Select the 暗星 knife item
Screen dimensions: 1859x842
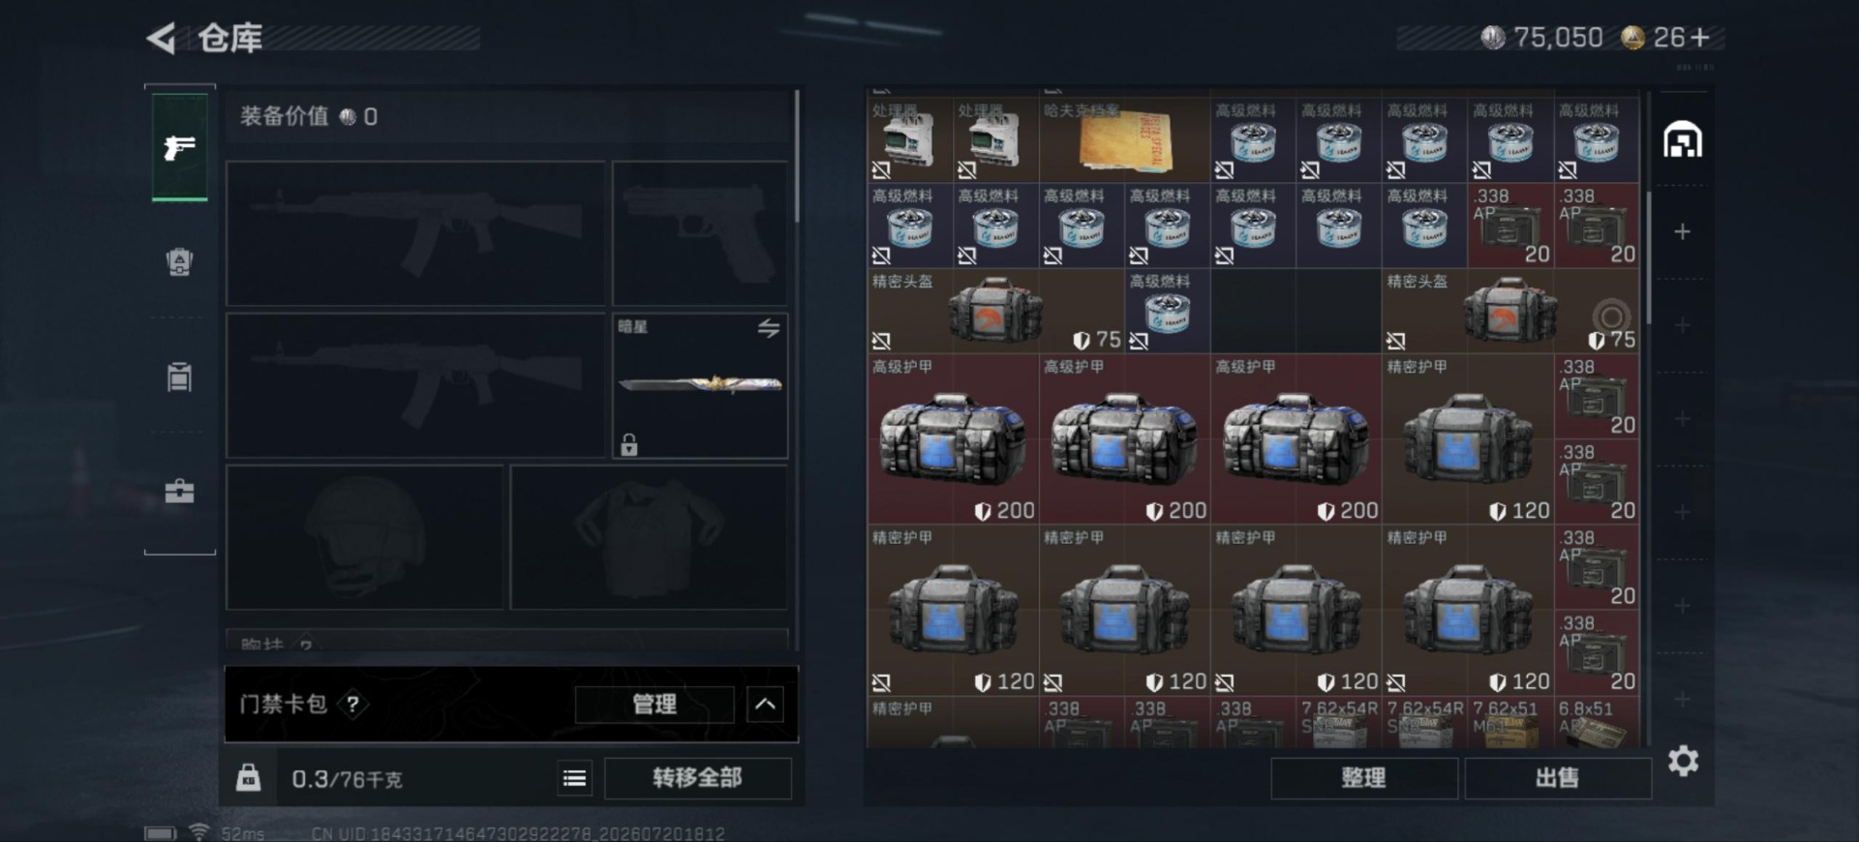(700, 385)
